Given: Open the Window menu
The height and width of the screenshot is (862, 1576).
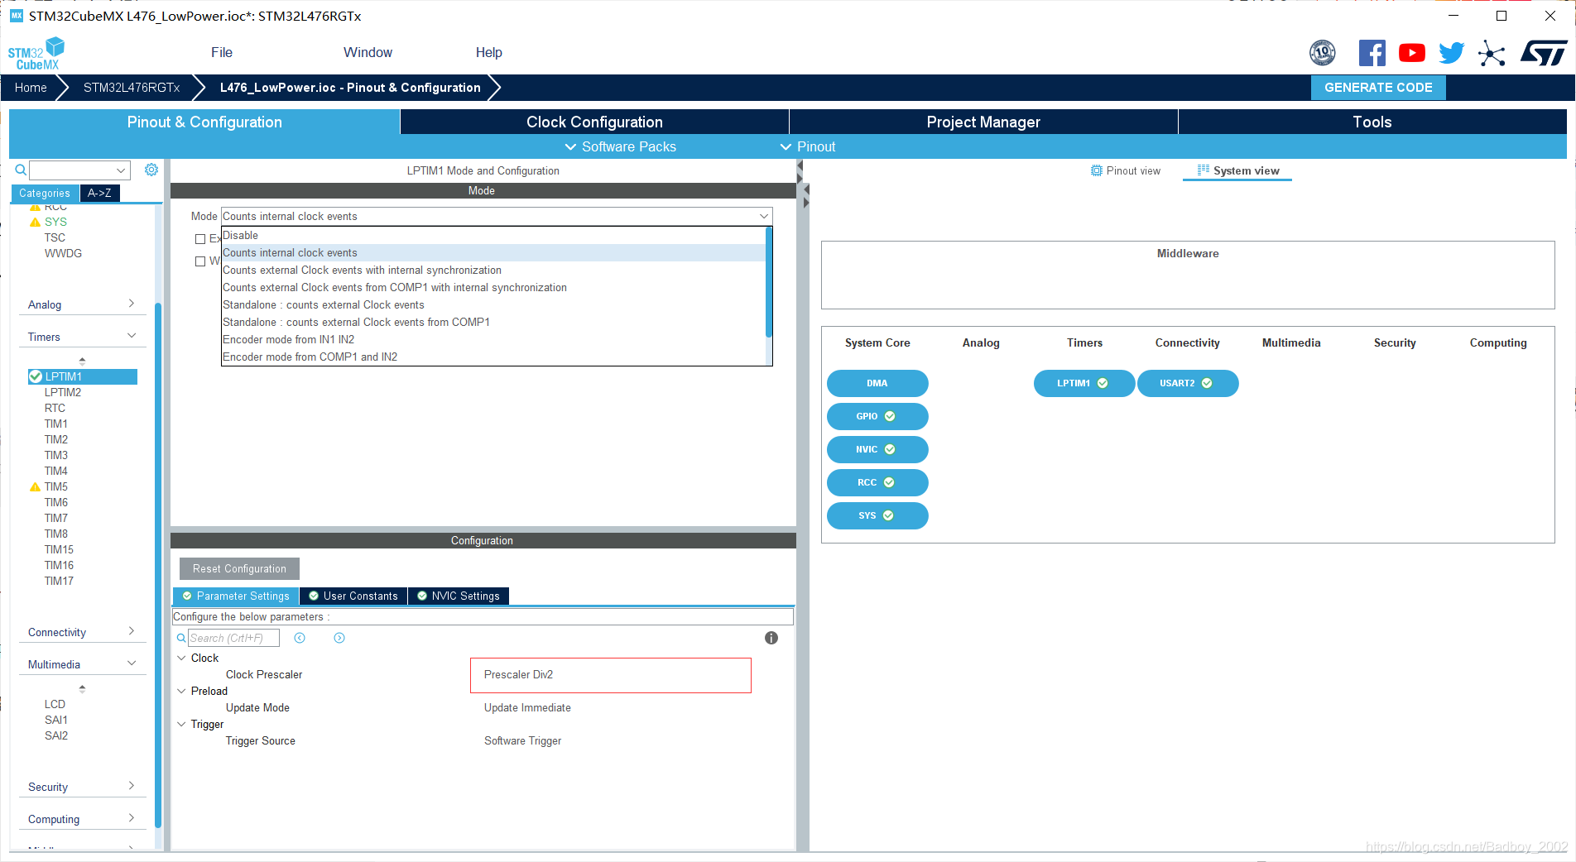Looking at the screenshot, I should (368, 52).
